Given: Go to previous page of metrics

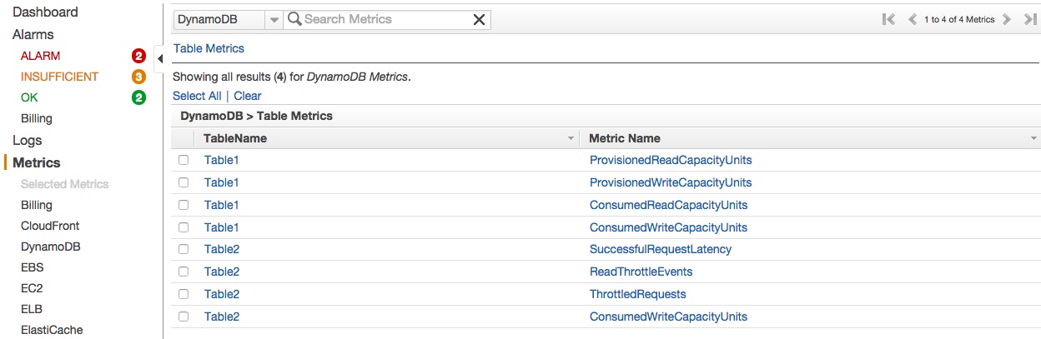Looking at the screenshot, I should [912, 19].
